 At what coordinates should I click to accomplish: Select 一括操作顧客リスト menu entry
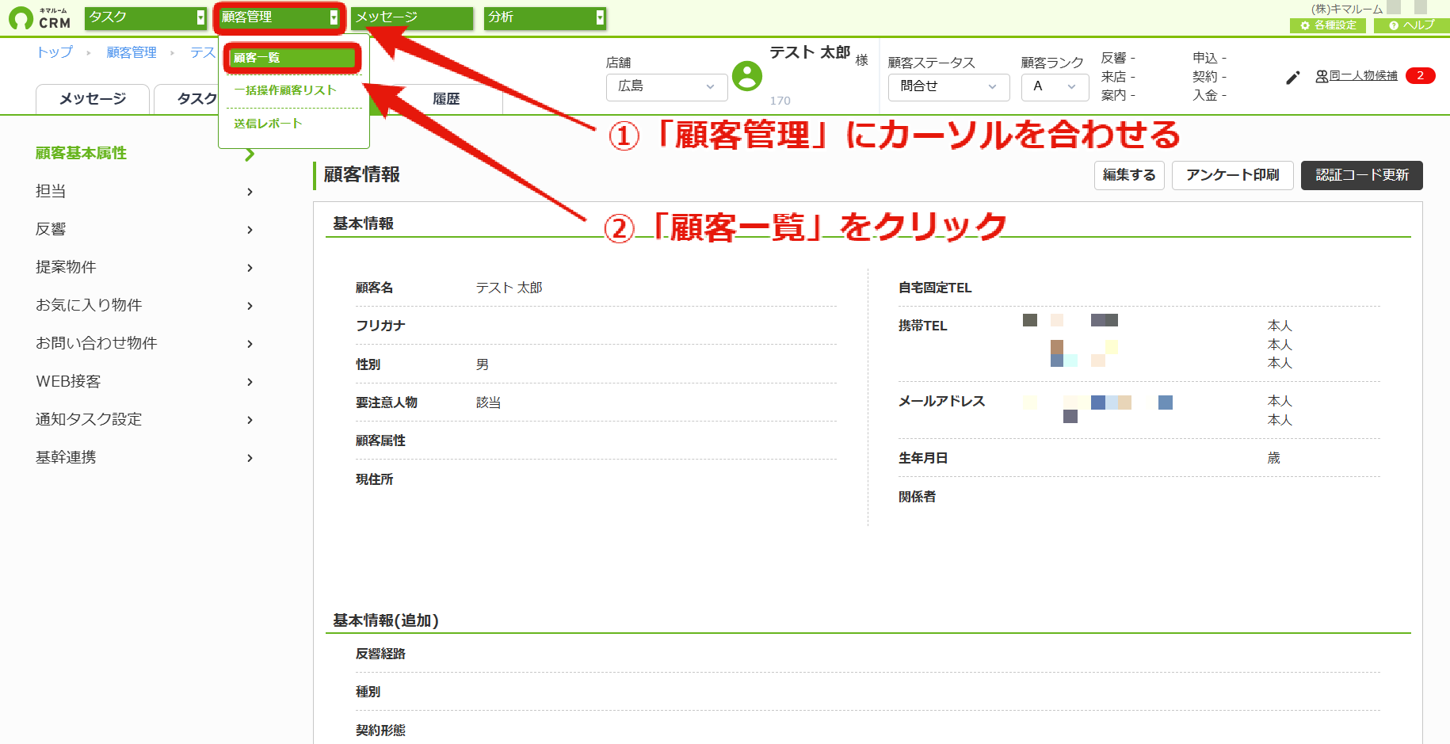click(285, 90)
